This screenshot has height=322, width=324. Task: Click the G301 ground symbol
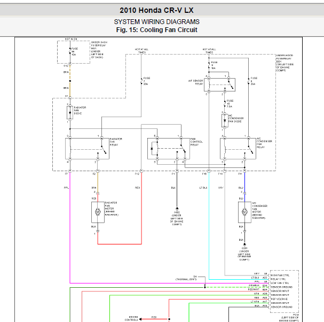(x=244, y=244)
